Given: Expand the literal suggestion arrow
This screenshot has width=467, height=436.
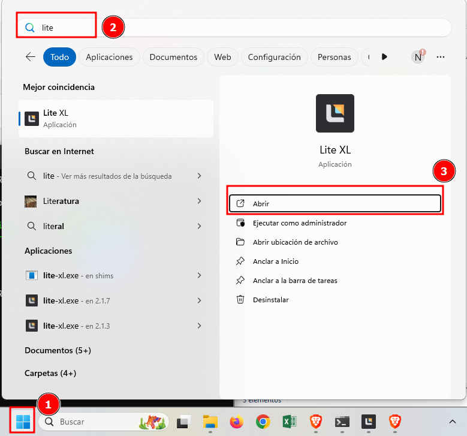Looking at the screenshot, I should (199, 226).
